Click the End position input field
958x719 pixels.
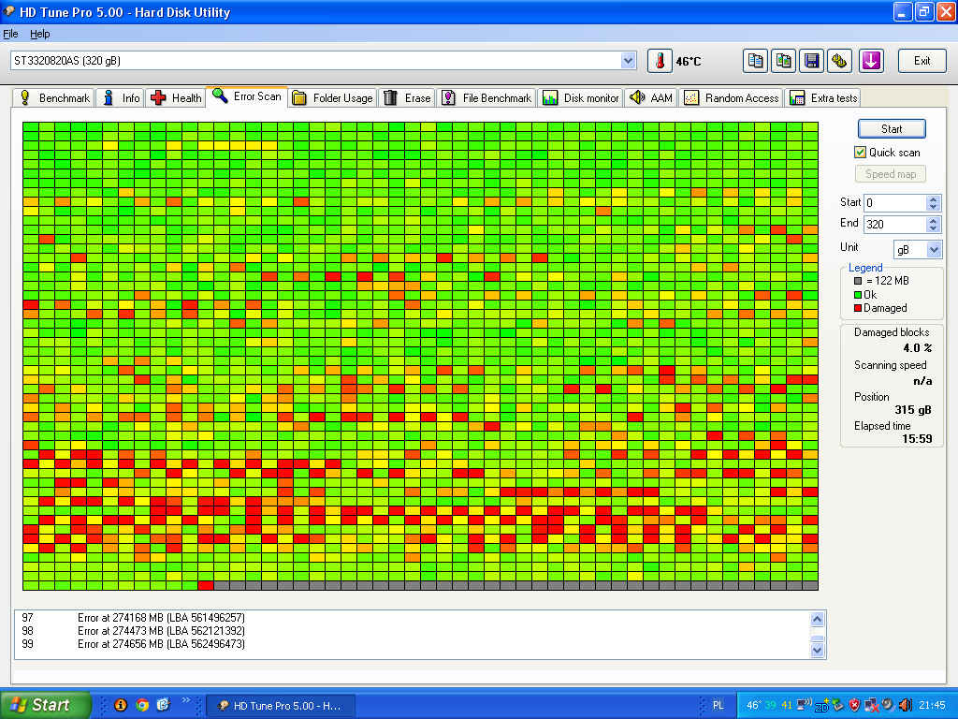click(x=894, y=224)
